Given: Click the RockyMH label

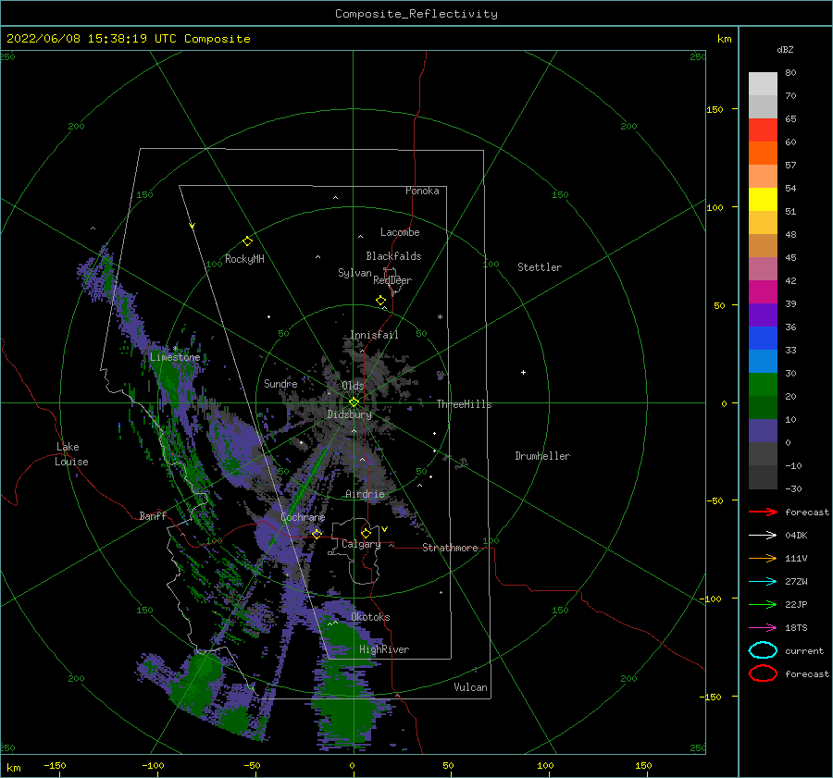Looking at the screenshot, I should click(x=244, y=259).
